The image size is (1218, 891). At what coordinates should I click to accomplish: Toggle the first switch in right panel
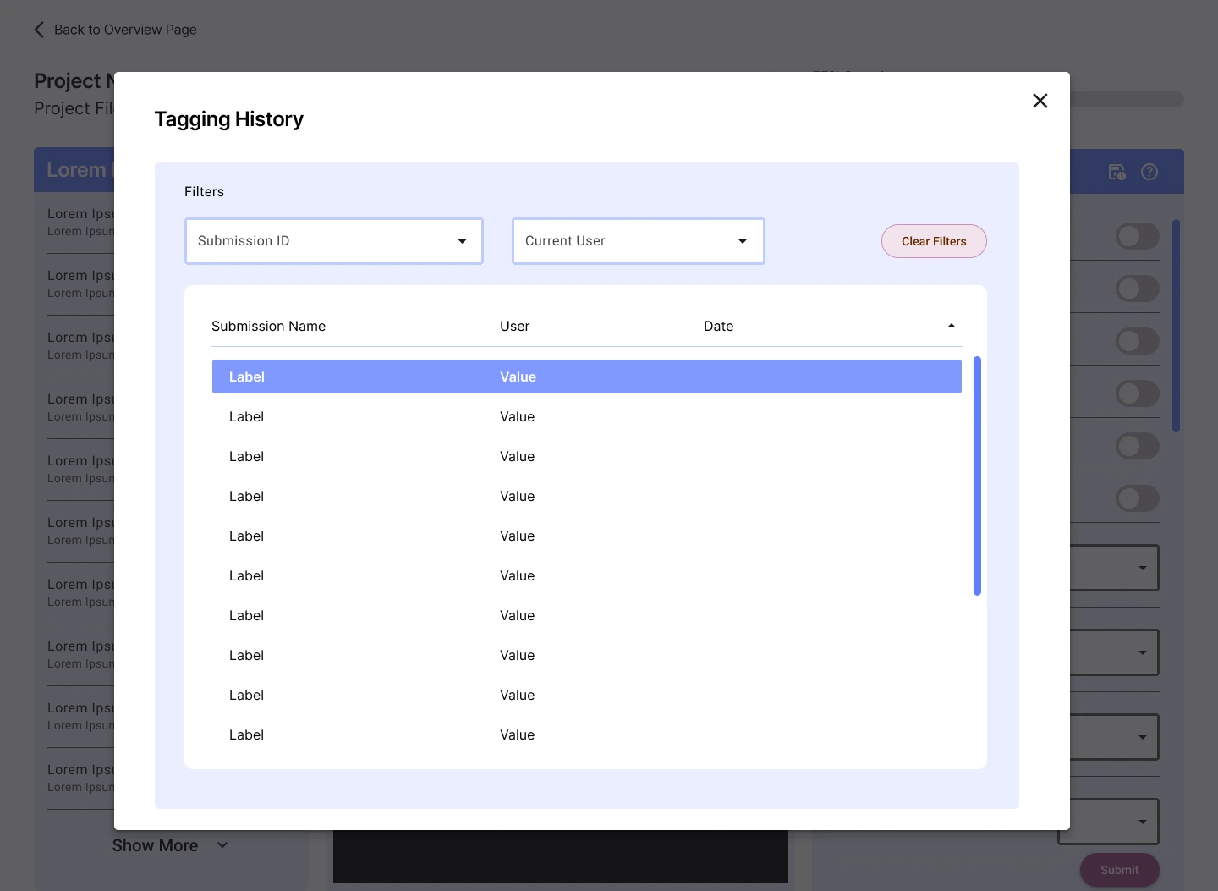pos(1137,236)
